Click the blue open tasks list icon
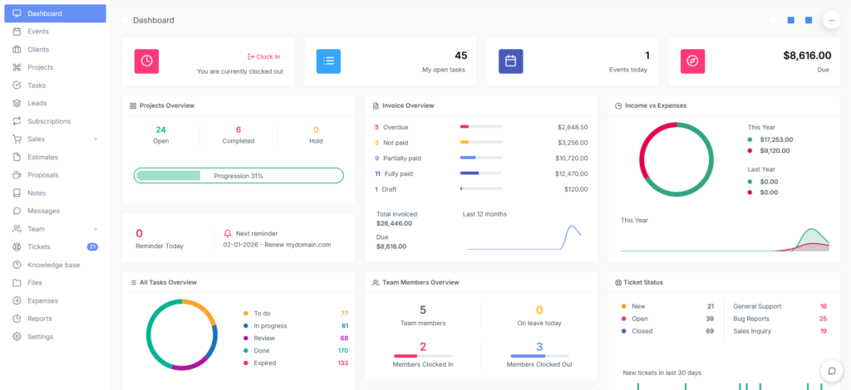This screenshot has width=851, height=390. 329,61
